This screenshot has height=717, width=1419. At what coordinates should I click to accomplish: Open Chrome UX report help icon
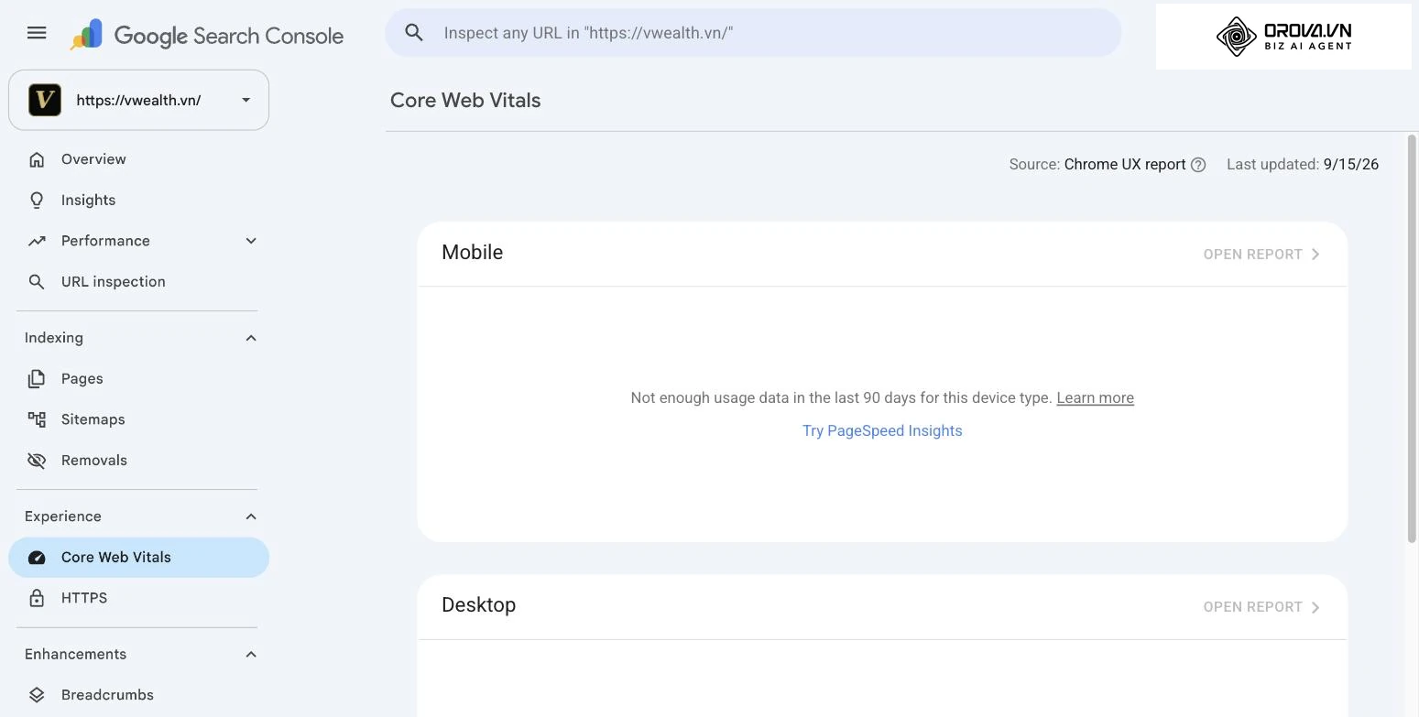click(x=1198, y=165)
